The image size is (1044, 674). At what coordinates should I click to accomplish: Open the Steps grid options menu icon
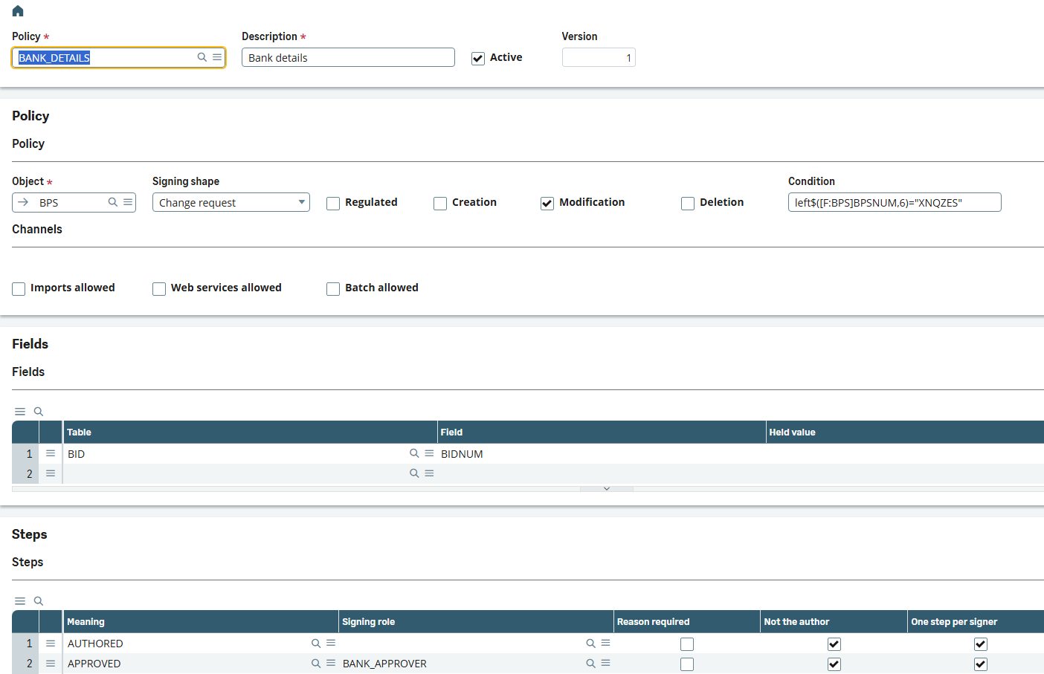click(x=20, y=601)
